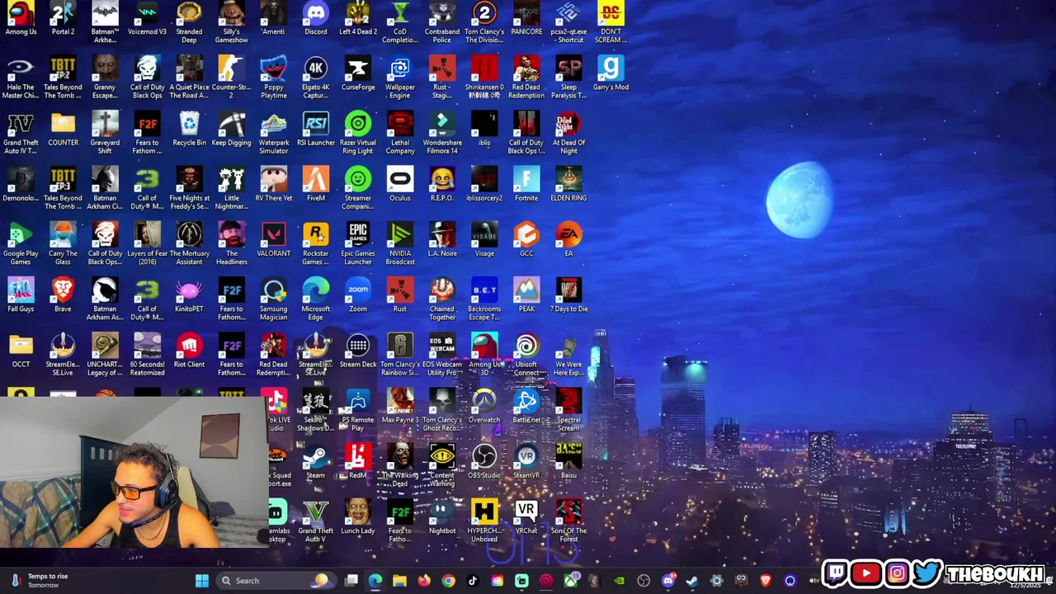Select the PANICORE desktop icon
The height and width of the screenshot is (594, 1056).
coord(526,19)
